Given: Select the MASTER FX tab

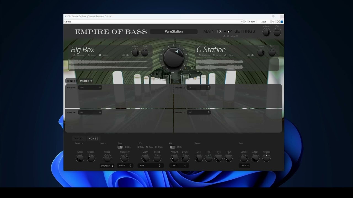Looking at the screenshot, I should pyautogui.click(x=86, y=81).
